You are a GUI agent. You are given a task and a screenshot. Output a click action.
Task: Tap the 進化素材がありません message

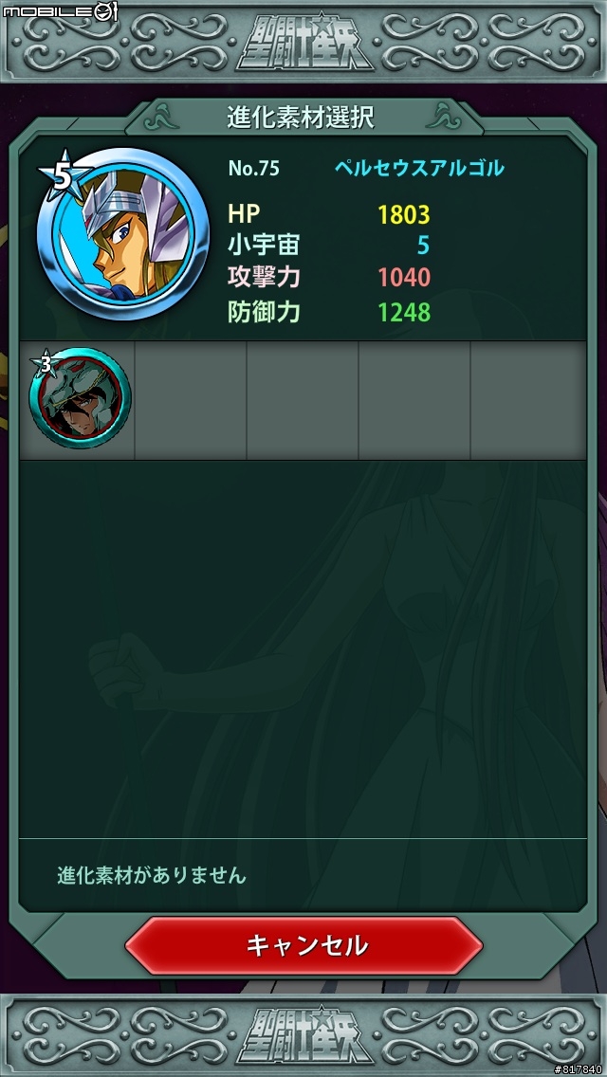(x=151, y=876)
